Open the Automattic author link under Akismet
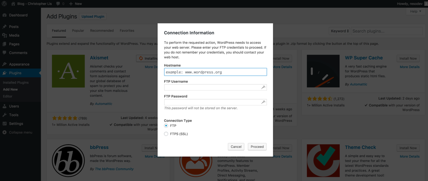This screenshot has height=181, width=428. click(x=104, y=104)
